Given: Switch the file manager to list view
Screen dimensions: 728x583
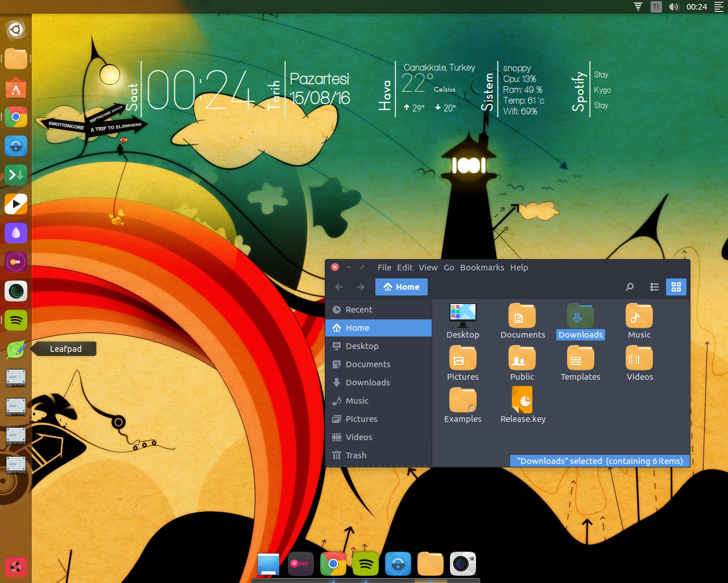Looking at the screenshot, I should 655,287.
